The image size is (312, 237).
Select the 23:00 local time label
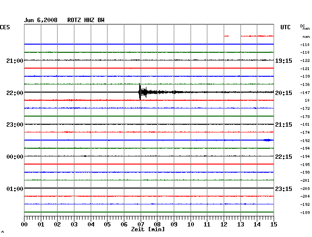[x=15, y=125]
